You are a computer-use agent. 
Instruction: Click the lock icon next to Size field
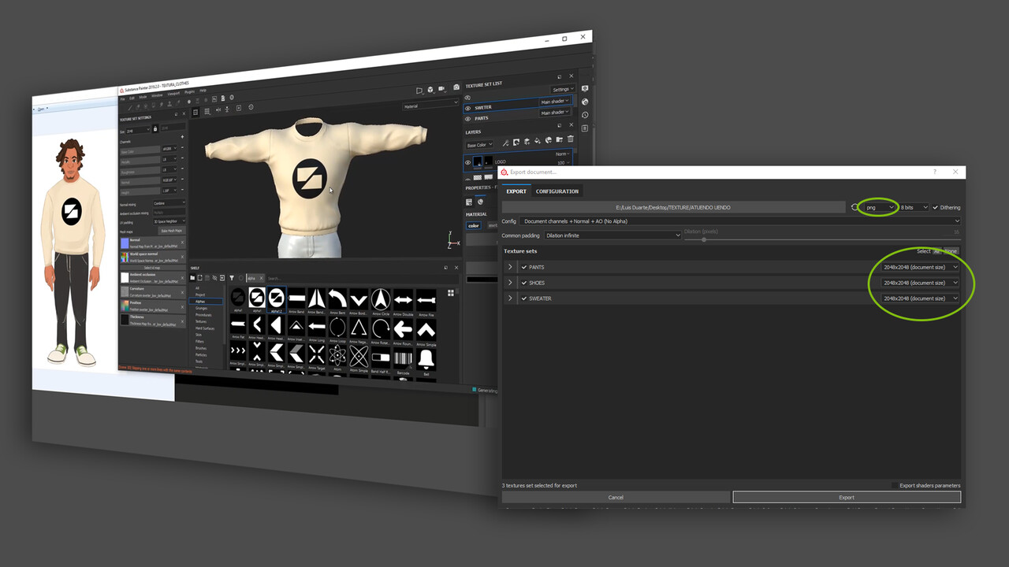155,128
